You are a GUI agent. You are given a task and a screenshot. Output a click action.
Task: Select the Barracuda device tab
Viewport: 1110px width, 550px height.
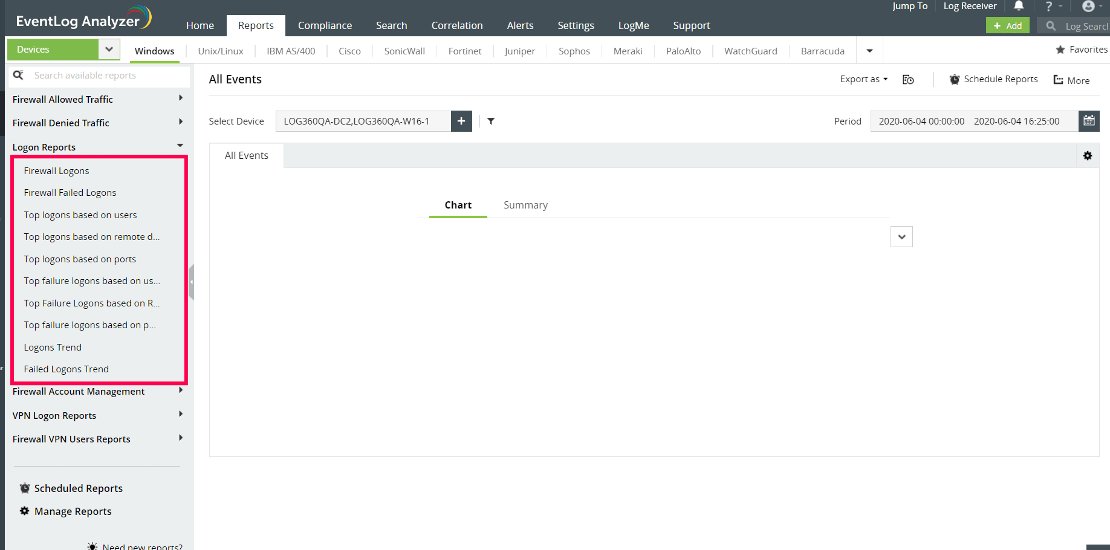click(x=823, y=51)
